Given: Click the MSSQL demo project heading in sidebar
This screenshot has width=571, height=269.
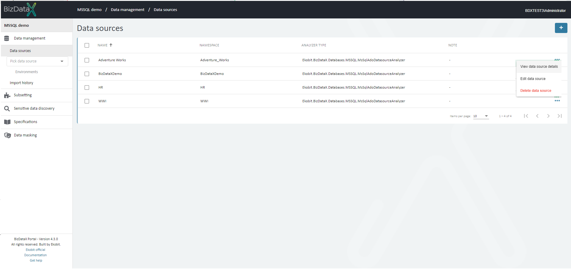Looking at the screenshot, I should [17, 26].
